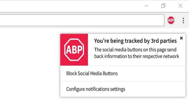Open the Adblock Plus extension toolbar icon
Image resolution: width=189 pixels, height=108 pixels.
(171, 20)
